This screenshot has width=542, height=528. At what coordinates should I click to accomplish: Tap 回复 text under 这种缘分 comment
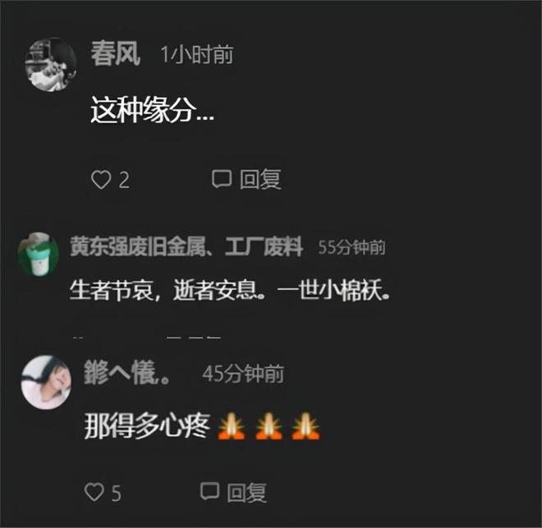coord(260,179)
